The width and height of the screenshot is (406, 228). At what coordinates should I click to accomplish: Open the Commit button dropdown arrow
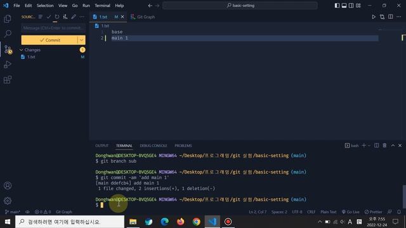(x=81, y=40)
